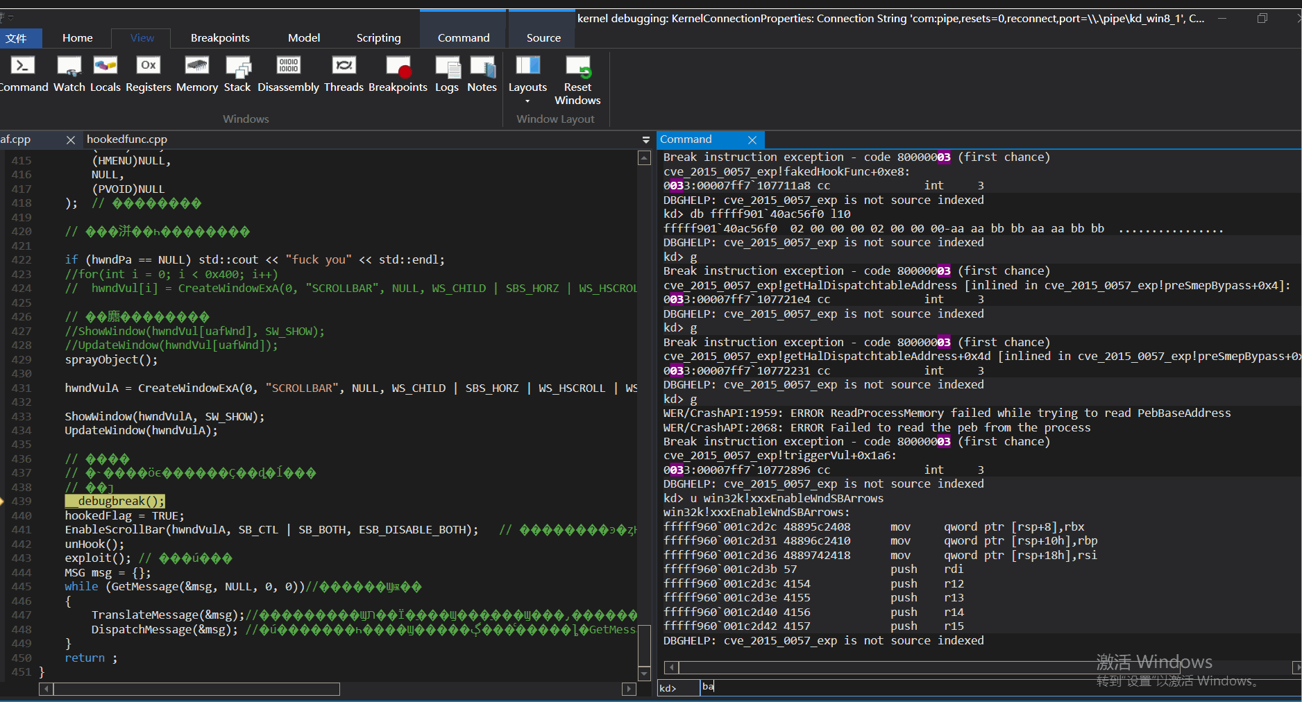This screenshot has width=1302, height=702.
Task: Open the Watch window icon
Action: point(69,74)
